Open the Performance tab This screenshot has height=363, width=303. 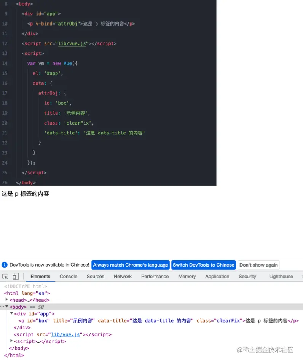point(155,277)
